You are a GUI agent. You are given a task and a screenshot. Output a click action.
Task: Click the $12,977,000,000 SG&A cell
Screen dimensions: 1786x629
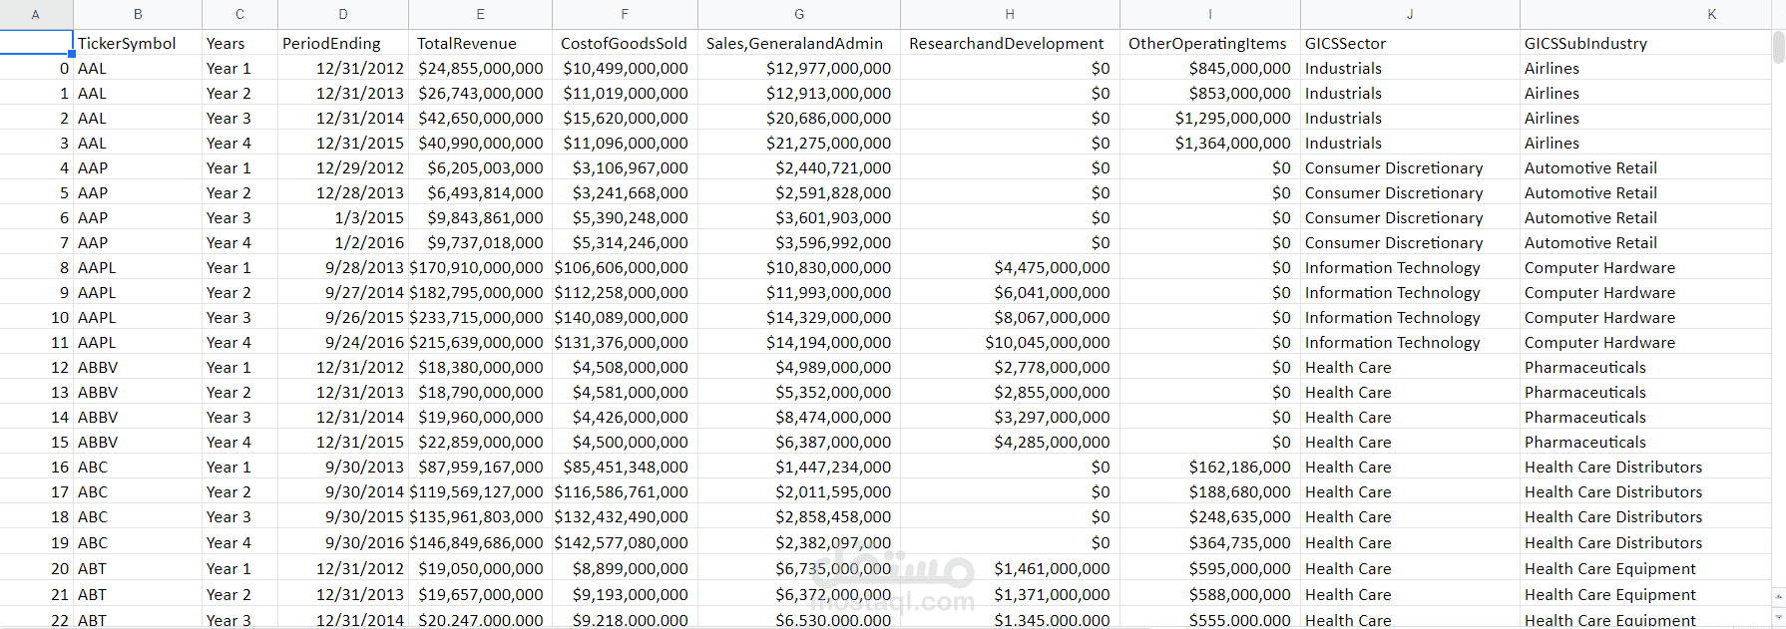click(799, 68)
